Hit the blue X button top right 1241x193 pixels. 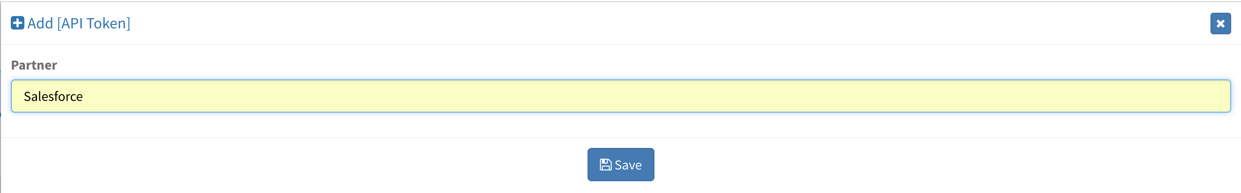1220,24
